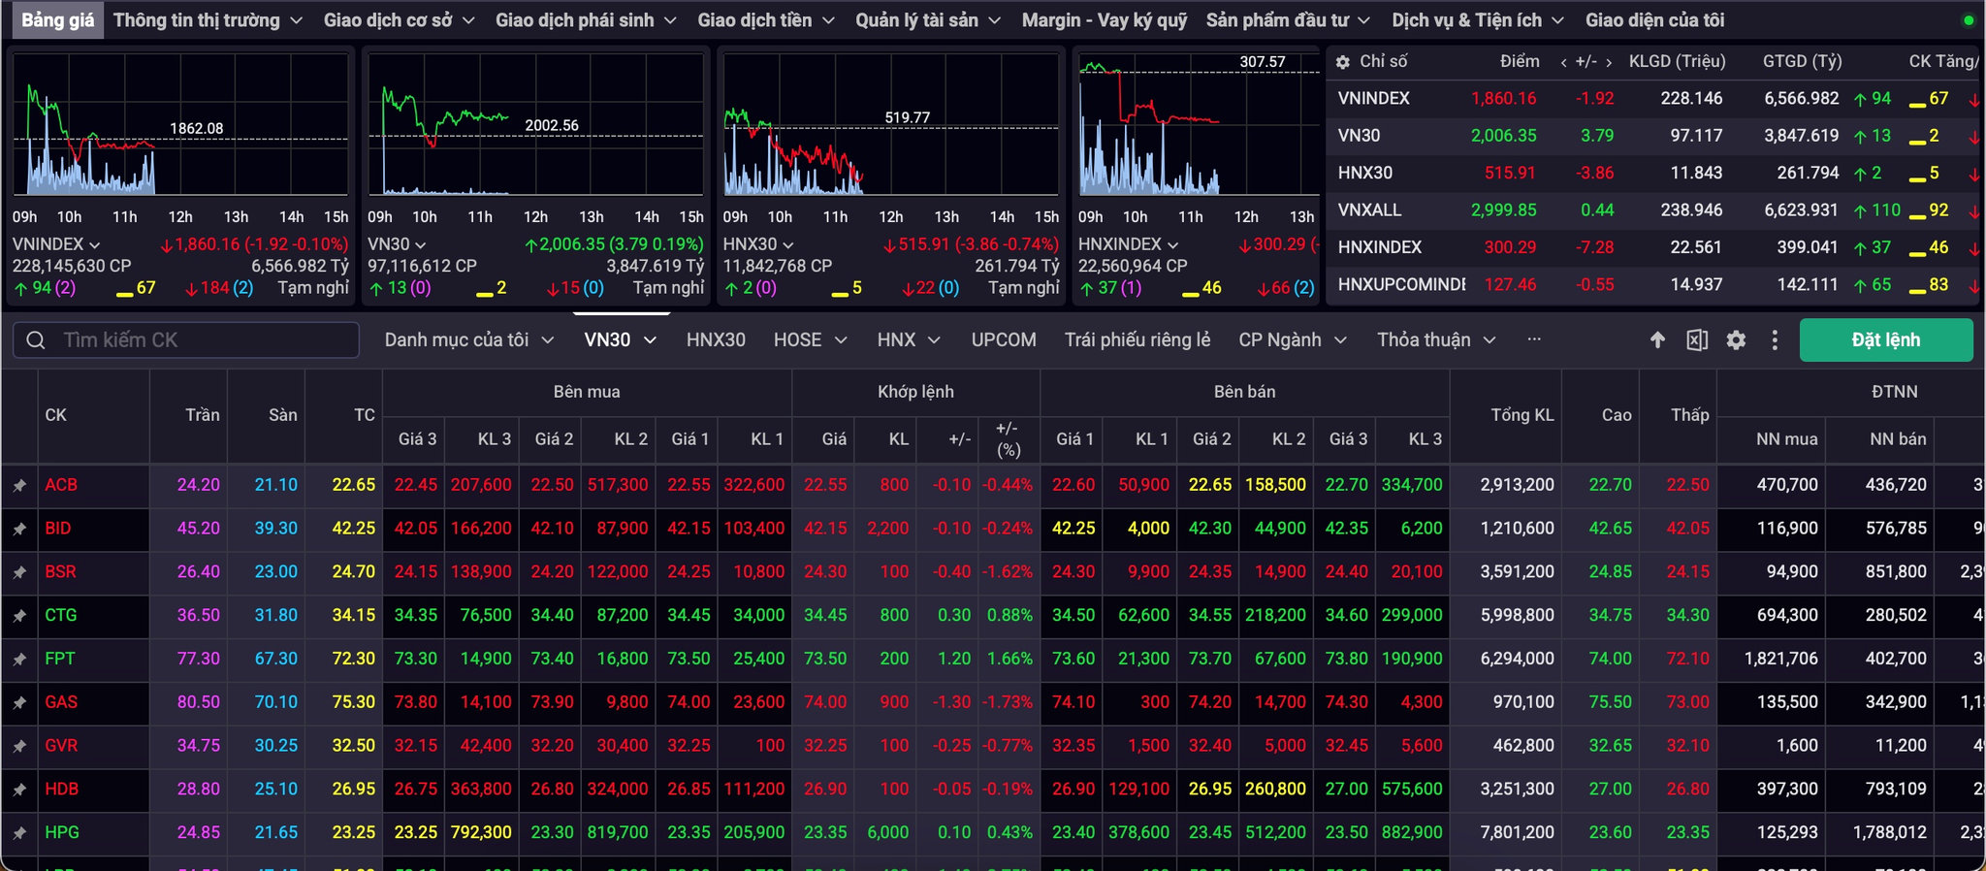This screenshot has width=1986, height=871.
Task: Click the horizontal ellipsis after Thỏa thuận
Action: [x=1534, y=339]
